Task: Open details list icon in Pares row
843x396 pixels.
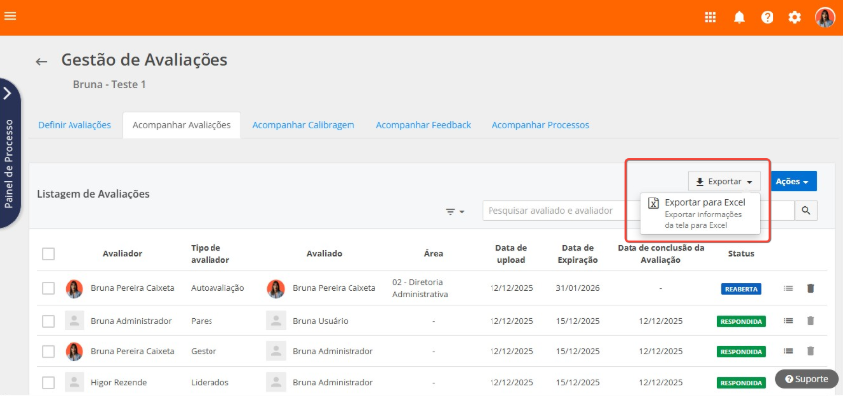Action: [788, 321]
